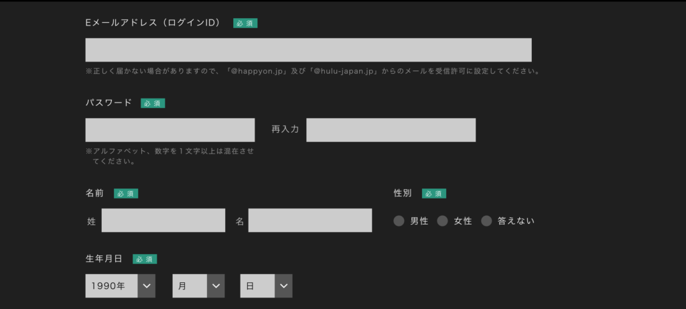Click the Eメールアドレス input field

point(308,50)
